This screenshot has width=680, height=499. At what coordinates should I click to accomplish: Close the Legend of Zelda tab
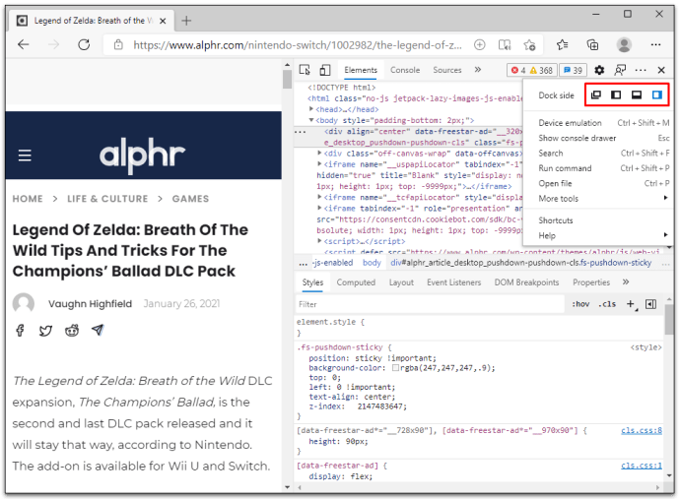click(163, 21)
